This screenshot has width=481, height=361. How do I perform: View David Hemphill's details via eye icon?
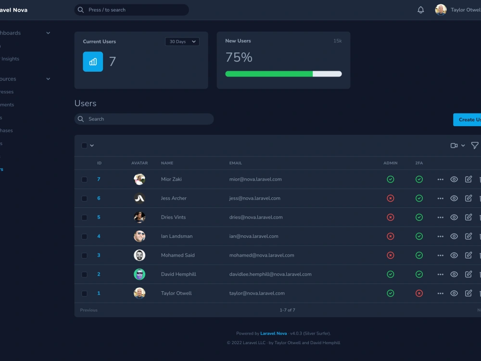454,274
